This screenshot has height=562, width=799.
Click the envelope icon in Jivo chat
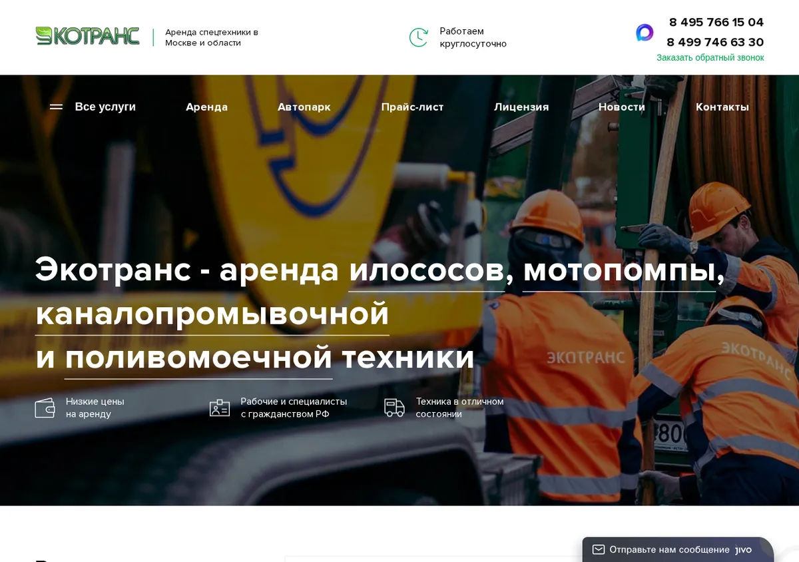pos(599,550)
